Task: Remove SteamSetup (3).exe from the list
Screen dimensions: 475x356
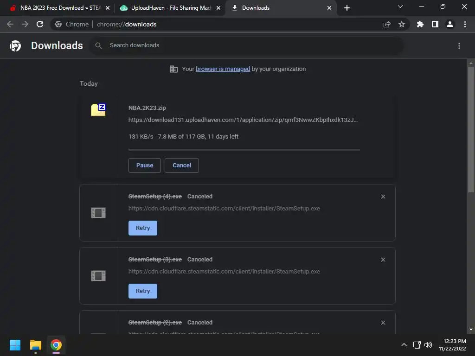Action: pos(383,260)
